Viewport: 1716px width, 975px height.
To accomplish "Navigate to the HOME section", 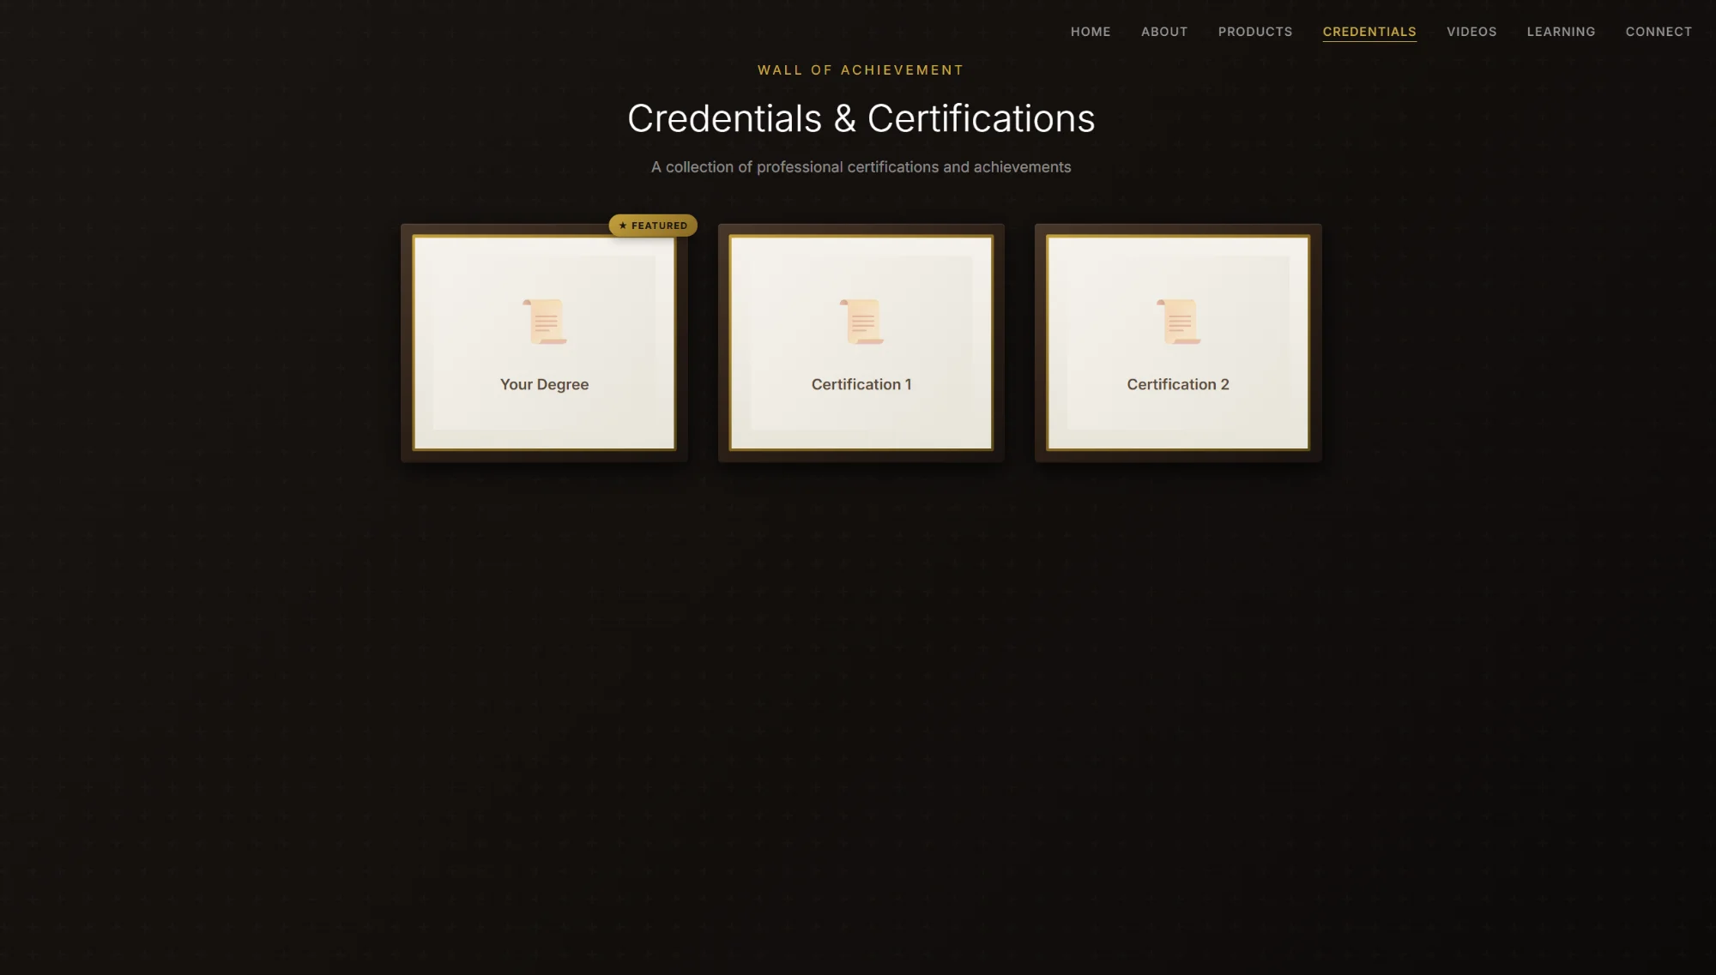I will pos(1090,32).
